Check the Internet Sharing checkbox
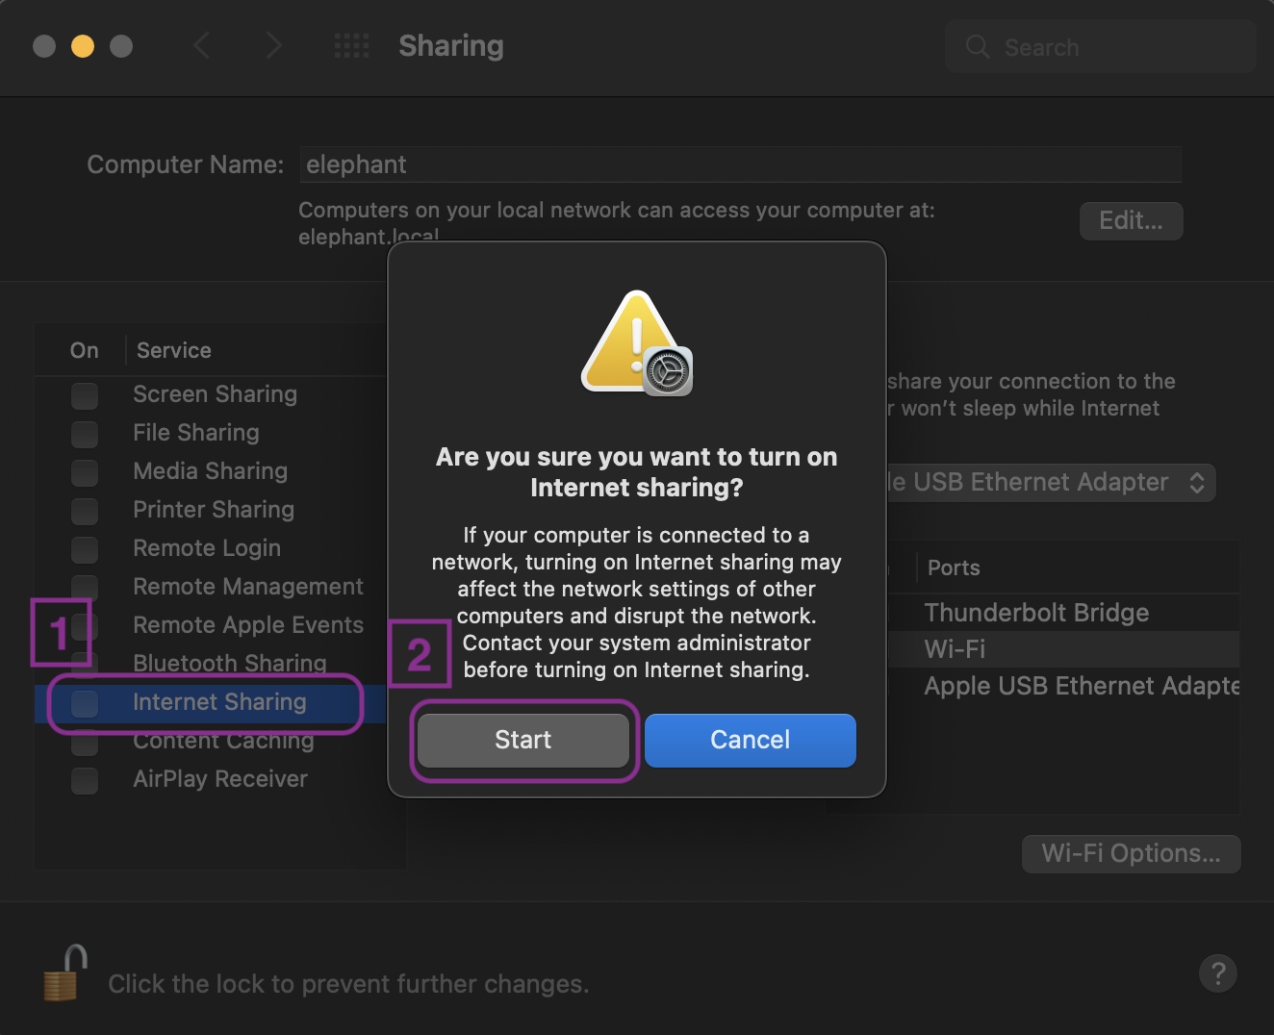 (84, 703)
